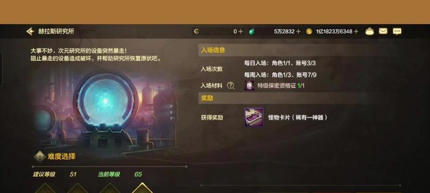Open the mail envelope icon
The height and width of the screenshot is (193, 430).
[x=383, y=31]
